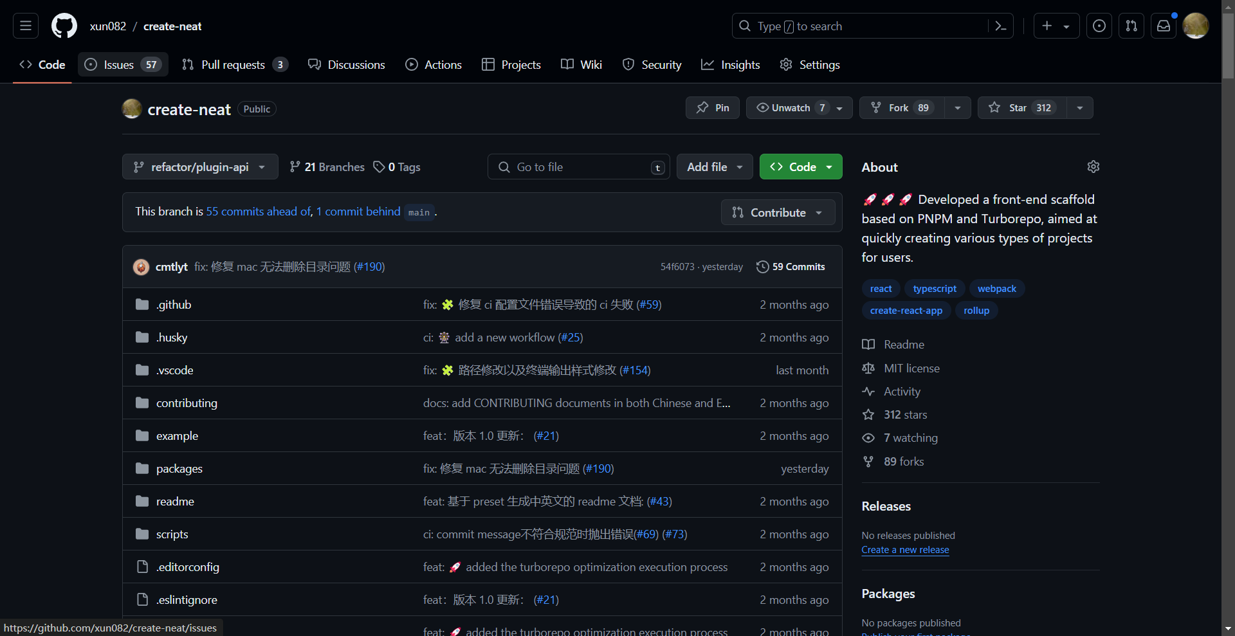1235x636 pixels.
Task: Open the Contribute dropdown
Action: tap(778, 212)
